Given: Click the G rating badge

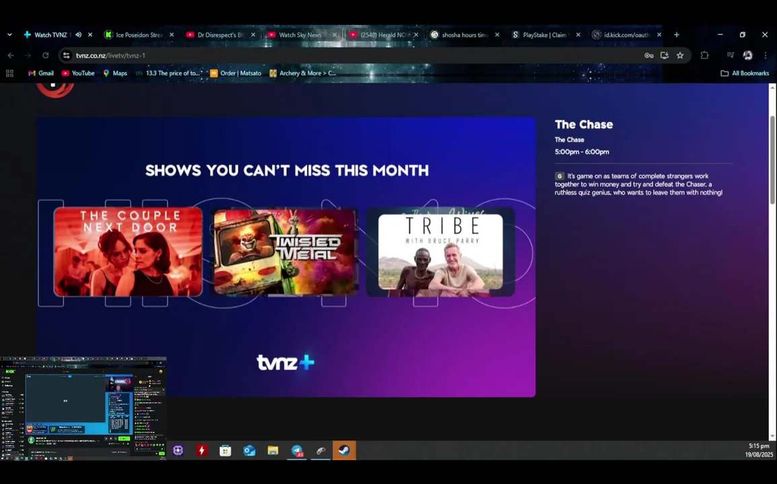Looking at the screenshot, I should click(x=560, y=176).
